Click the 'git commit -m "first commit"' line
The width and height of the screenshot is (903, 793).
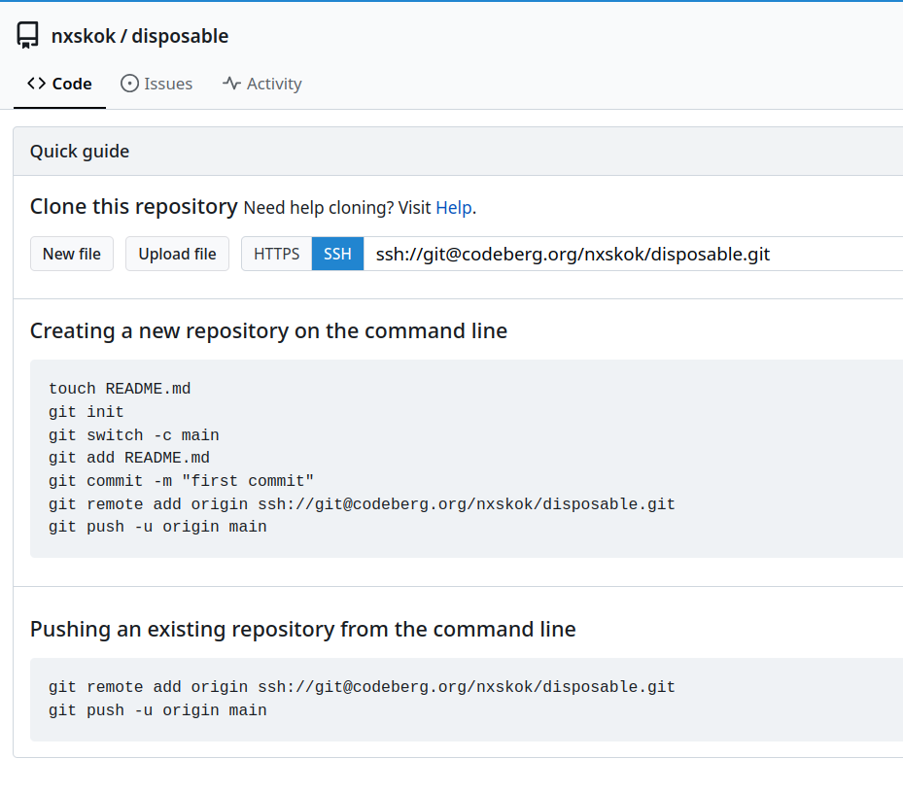coord(181,481)
